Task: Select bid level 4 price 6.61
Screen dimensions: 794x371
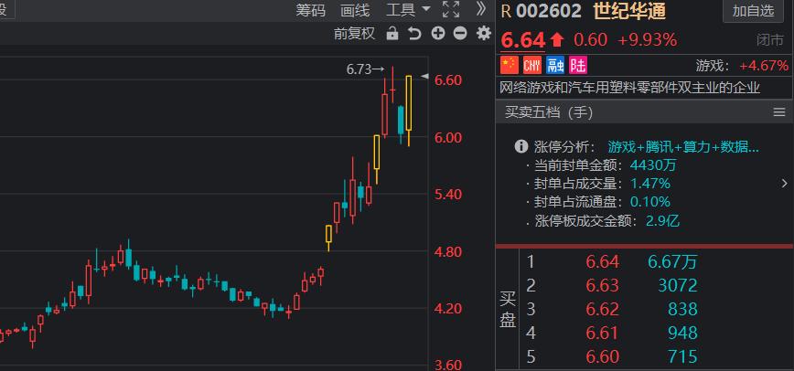Action: click(x=603, y=333)
